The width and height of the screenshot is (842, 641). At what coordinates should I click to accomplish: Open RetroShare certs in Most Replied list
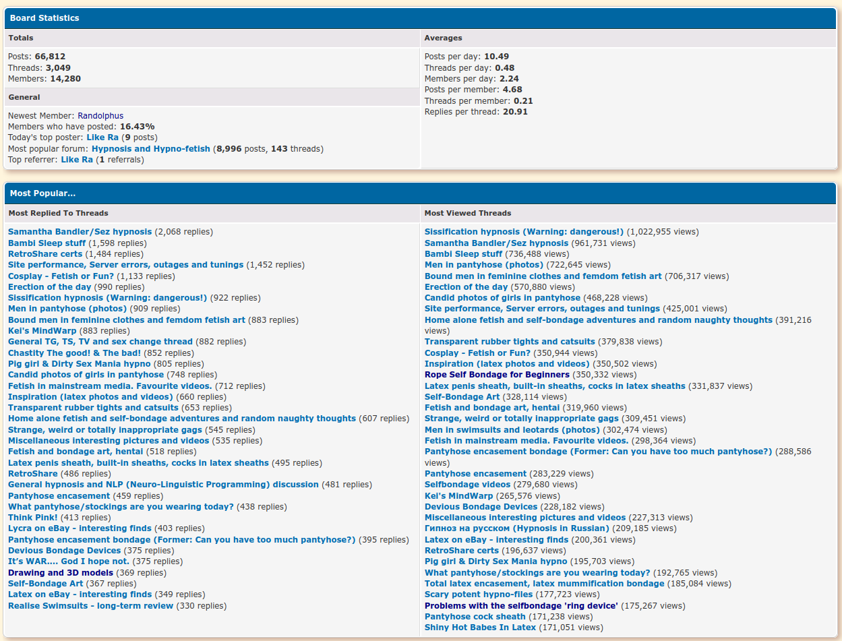(x=45, y=254)
